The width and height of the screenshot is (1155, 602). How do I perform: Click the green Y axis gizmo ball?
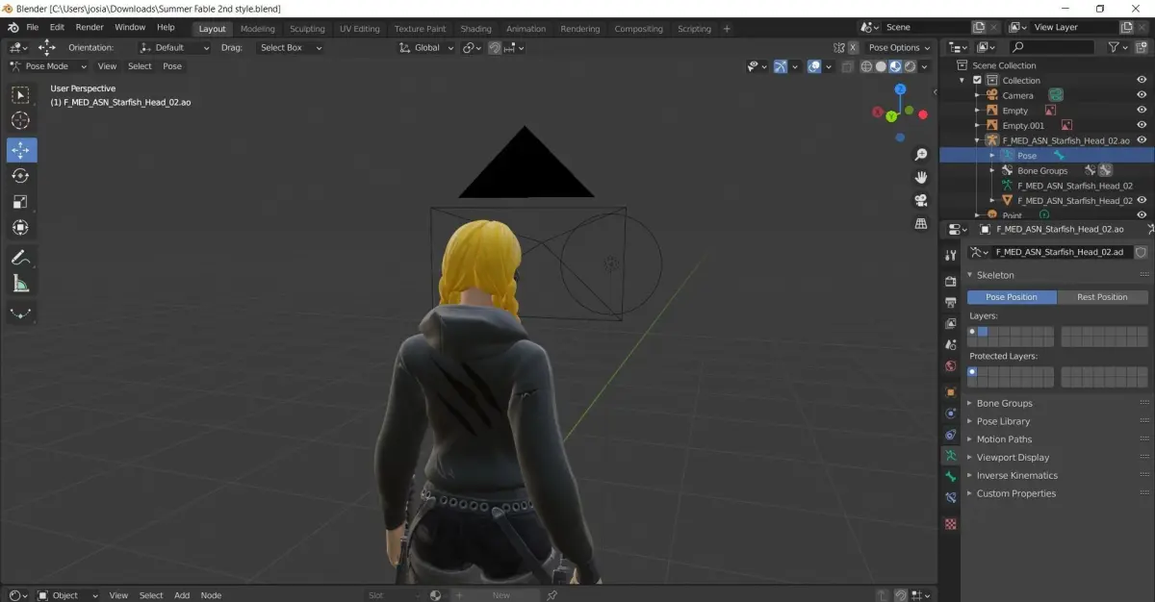pos(891,116)
